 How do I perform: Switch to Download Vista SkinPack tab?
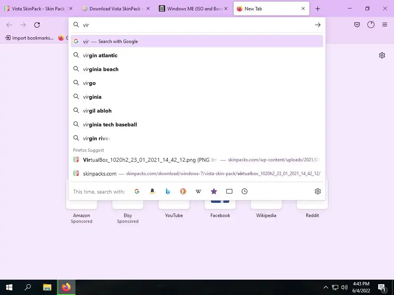(x=115, y=8)
